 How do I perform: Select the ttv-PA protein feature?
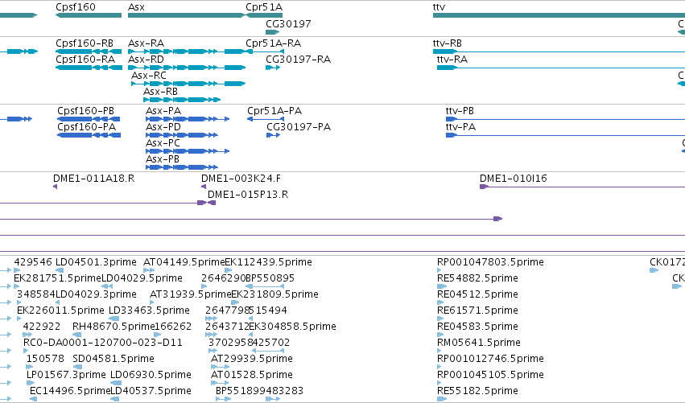[565, 135]
